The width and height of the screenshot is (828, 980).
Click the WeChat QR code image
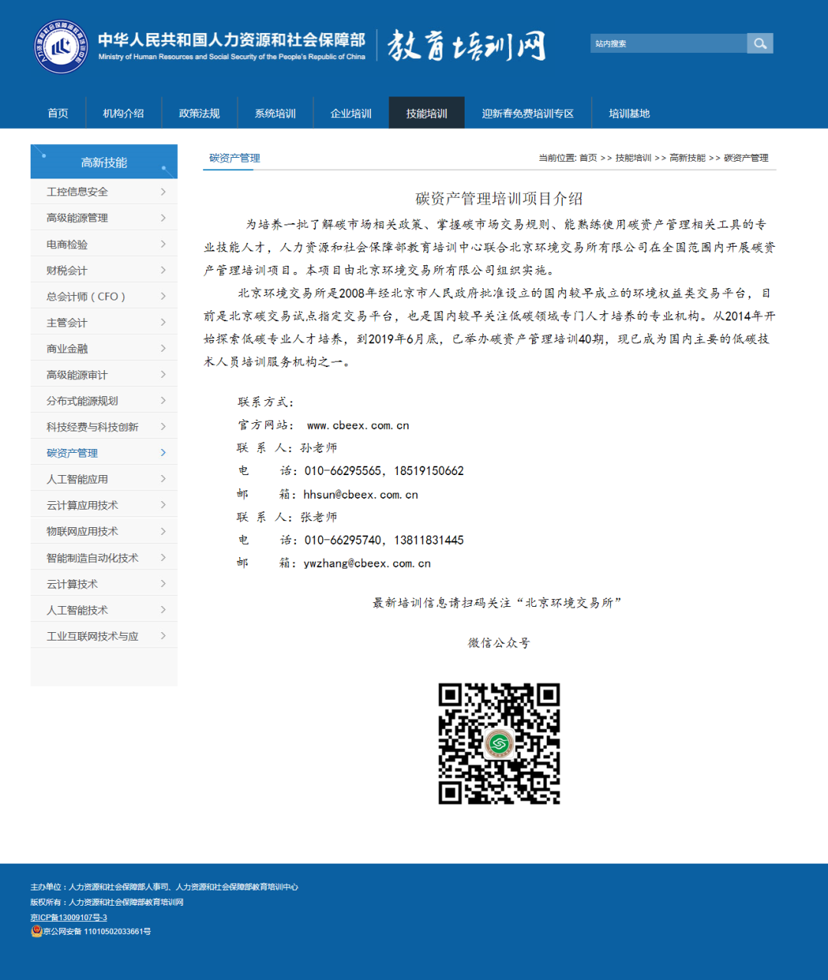[499, 743]
